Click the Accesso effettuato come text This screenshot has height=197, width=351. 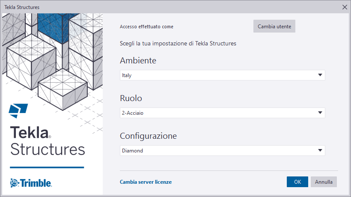(147, 27)
